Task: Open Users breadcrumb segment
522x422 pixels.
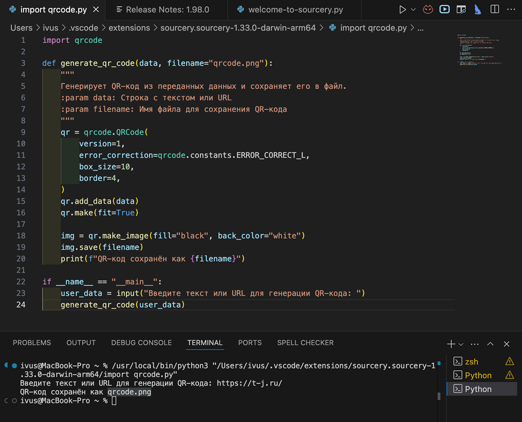Action: pyautogui.click(x=21, y=28)
